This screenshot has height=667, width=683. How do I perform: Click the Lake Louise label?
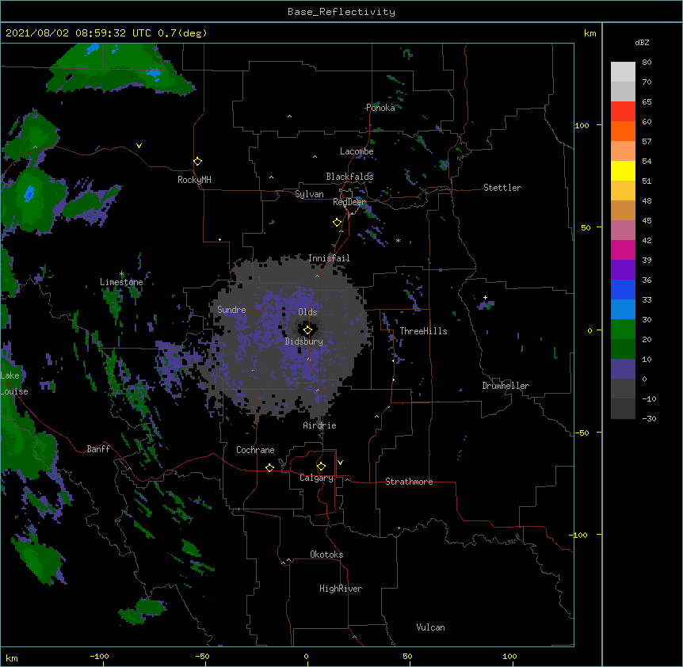point(14,383)
